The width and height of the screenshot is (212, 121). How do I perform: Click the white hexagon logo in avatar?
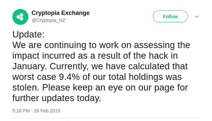20,17
